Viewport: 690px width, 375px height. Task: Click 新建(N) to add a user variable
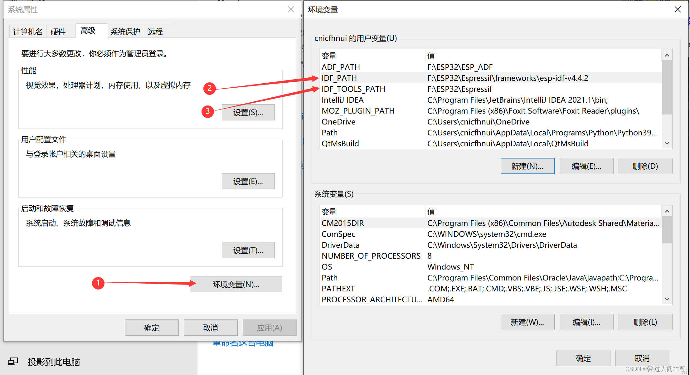(527, 166)
